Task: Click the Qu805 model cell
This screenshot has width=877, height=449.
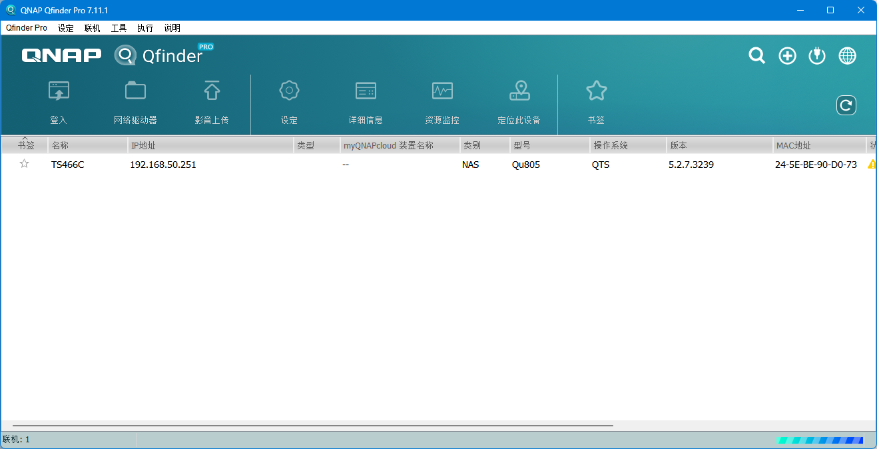Action: pyautogui.click(x=526, y=165)
